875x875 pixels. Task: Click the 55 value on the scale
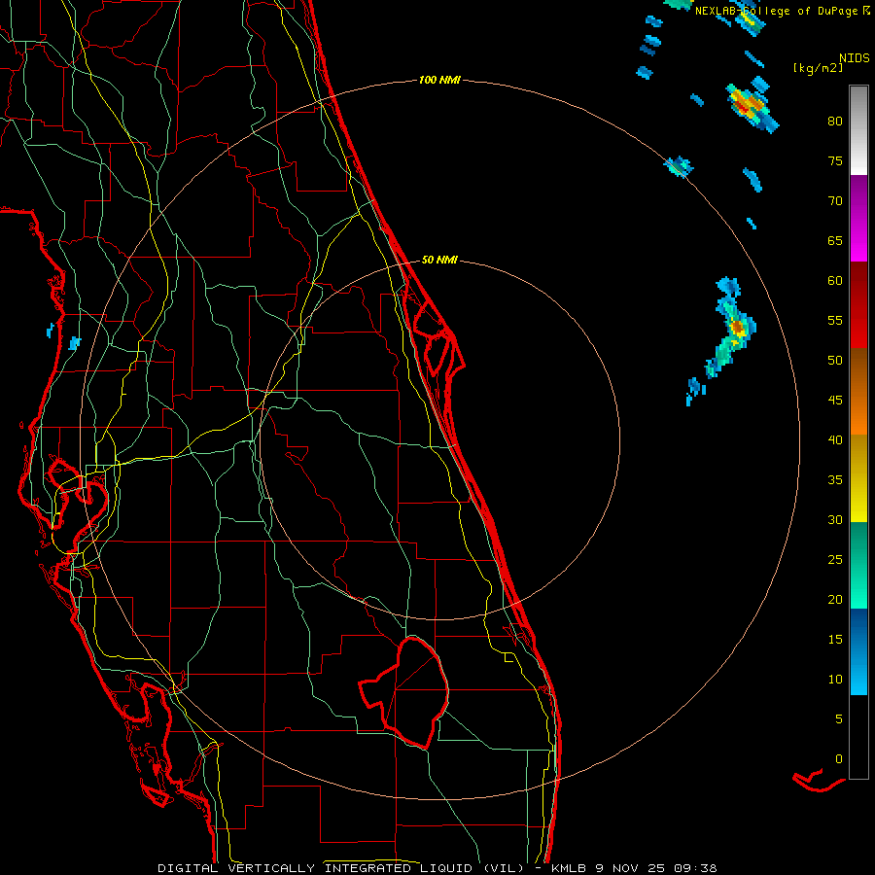[835, 320]
